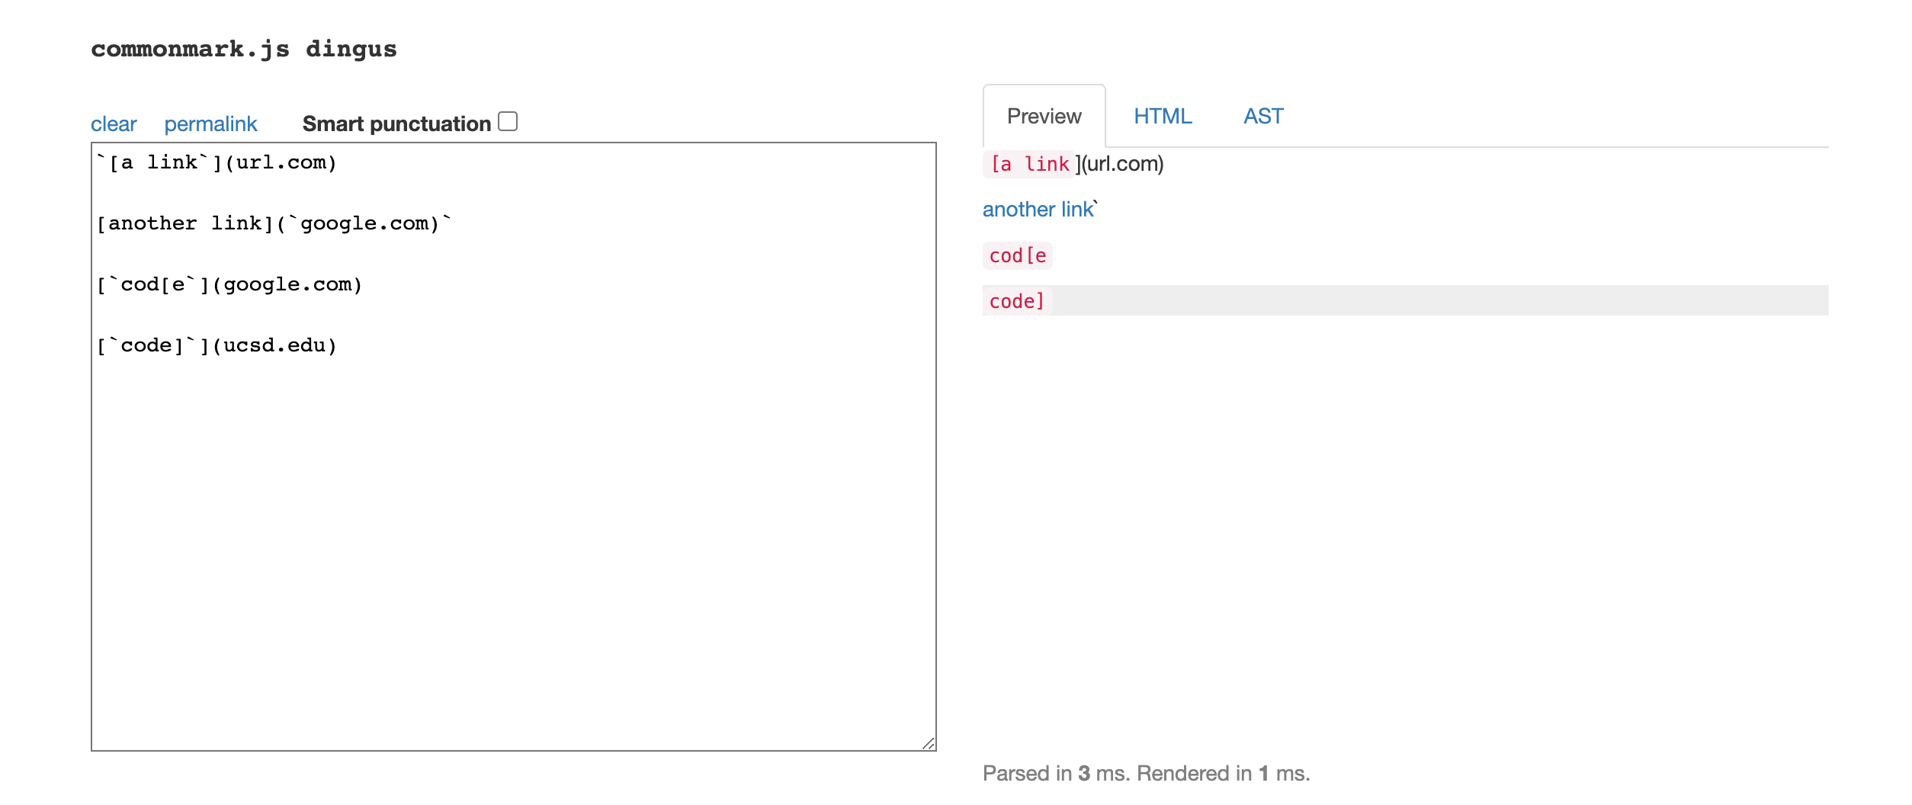Place cursor on '[a link' input line

[x=217, y=162]
